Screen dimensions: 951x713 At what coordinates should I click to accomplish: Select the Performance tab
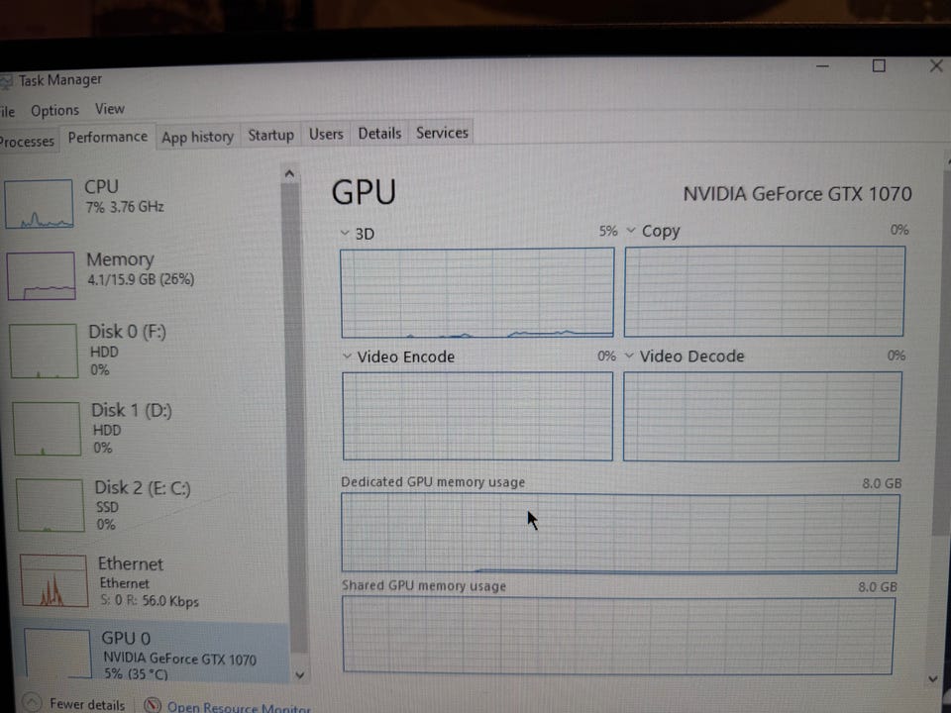click(x=107, y=138)
